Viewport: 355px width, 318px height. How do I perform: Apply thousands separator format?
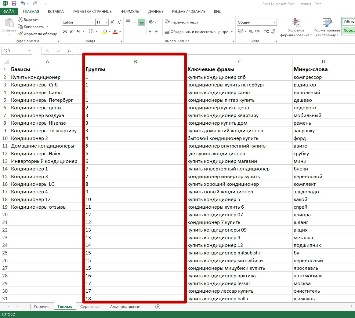click(x=257, y=31)
